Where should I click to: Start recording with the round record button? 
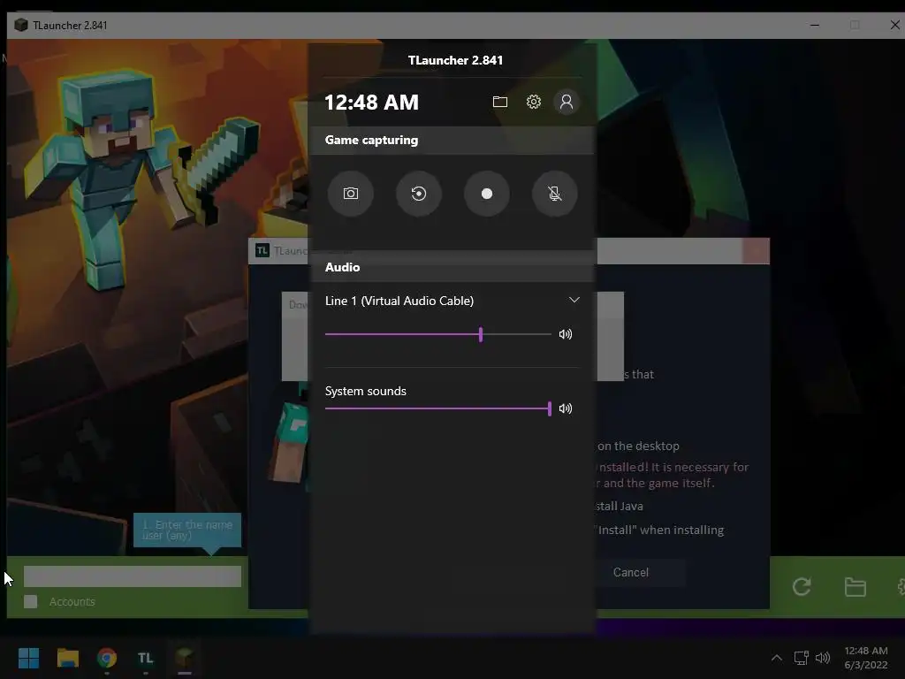[487, 194]
